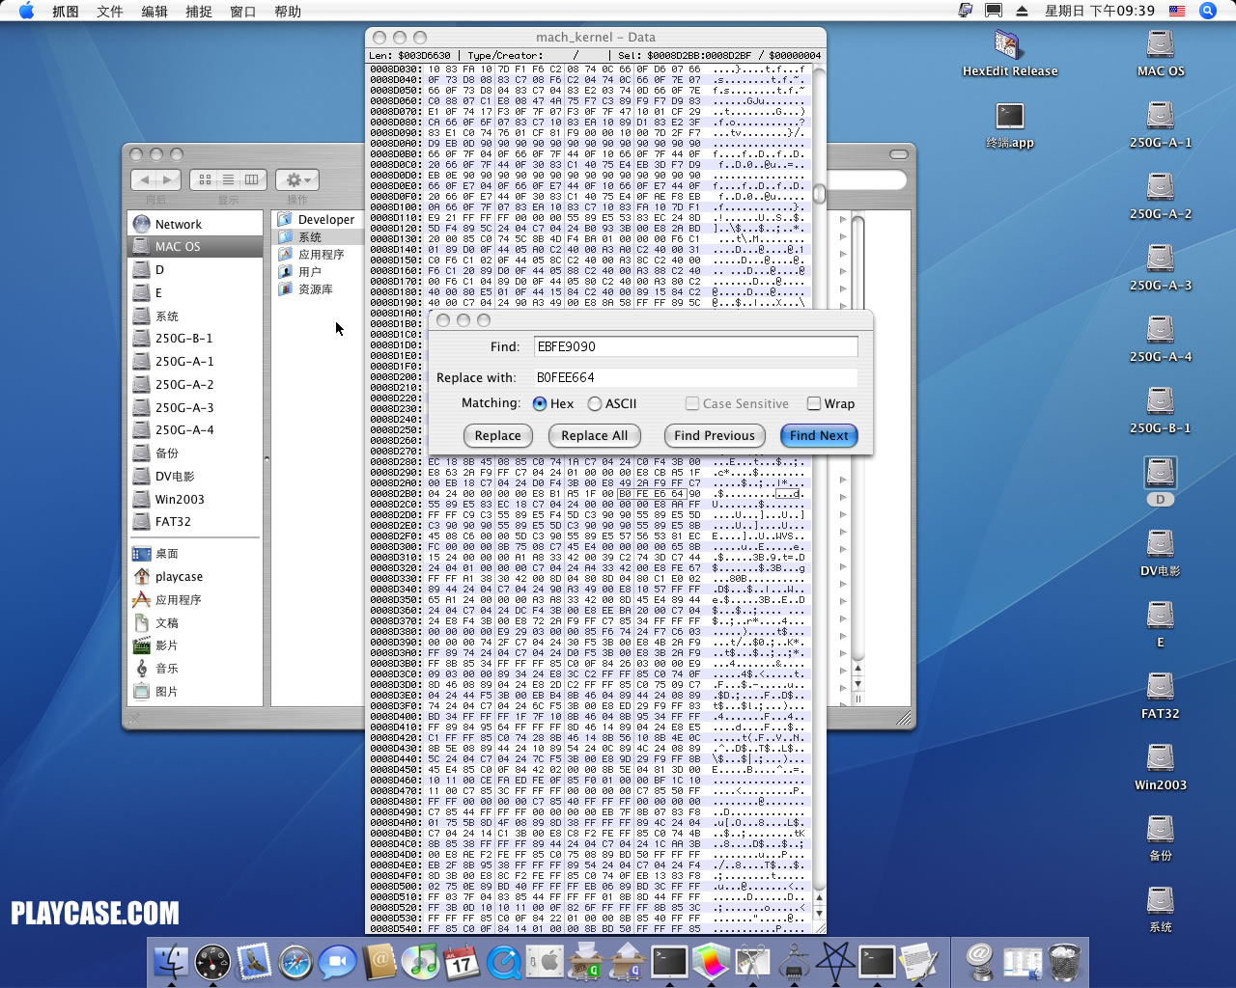Open System Preferences in the Dock

[546, 961]
